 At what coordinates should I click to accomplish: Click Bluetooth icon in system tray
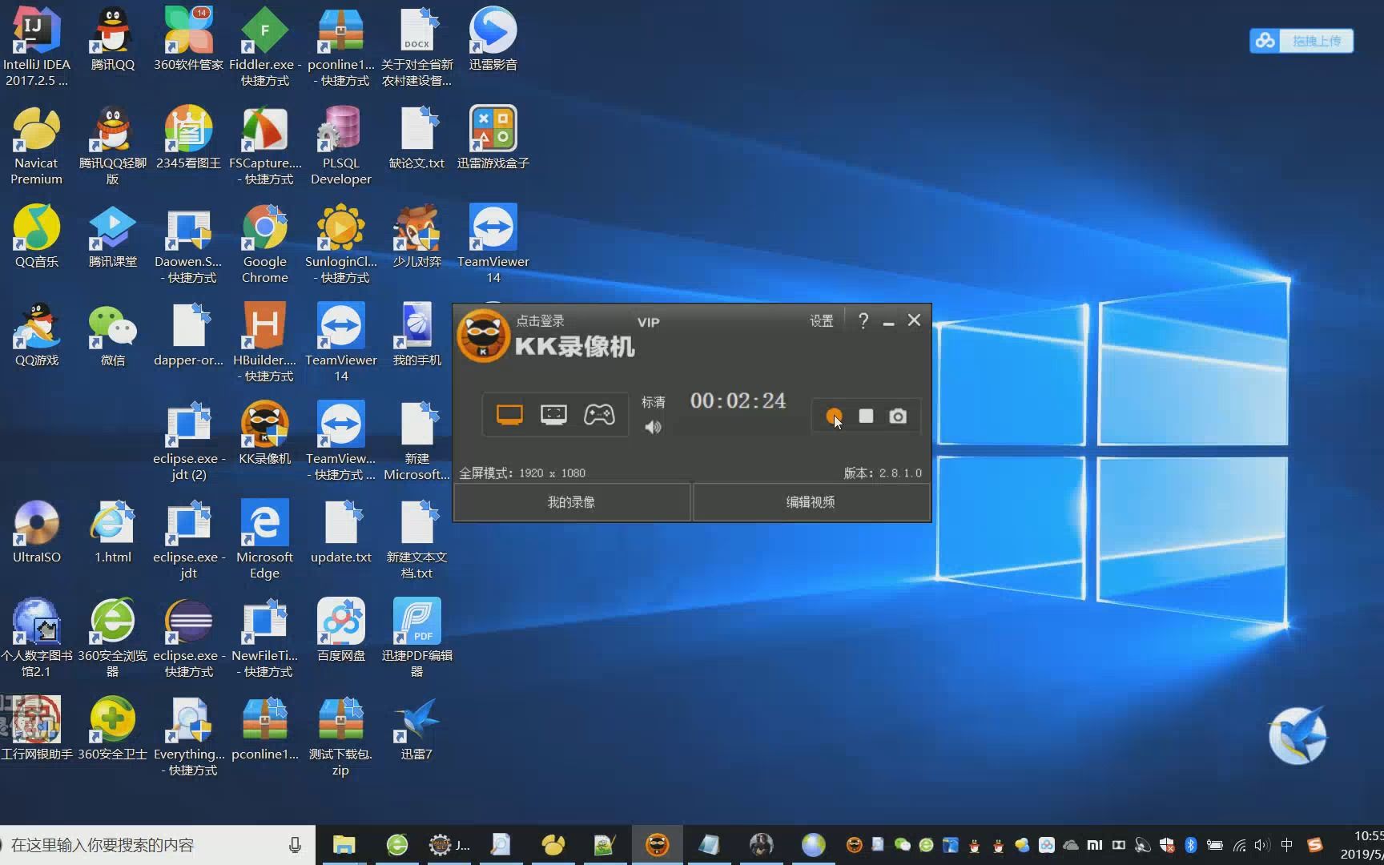pyautogui.click(x=1191, y=845)
